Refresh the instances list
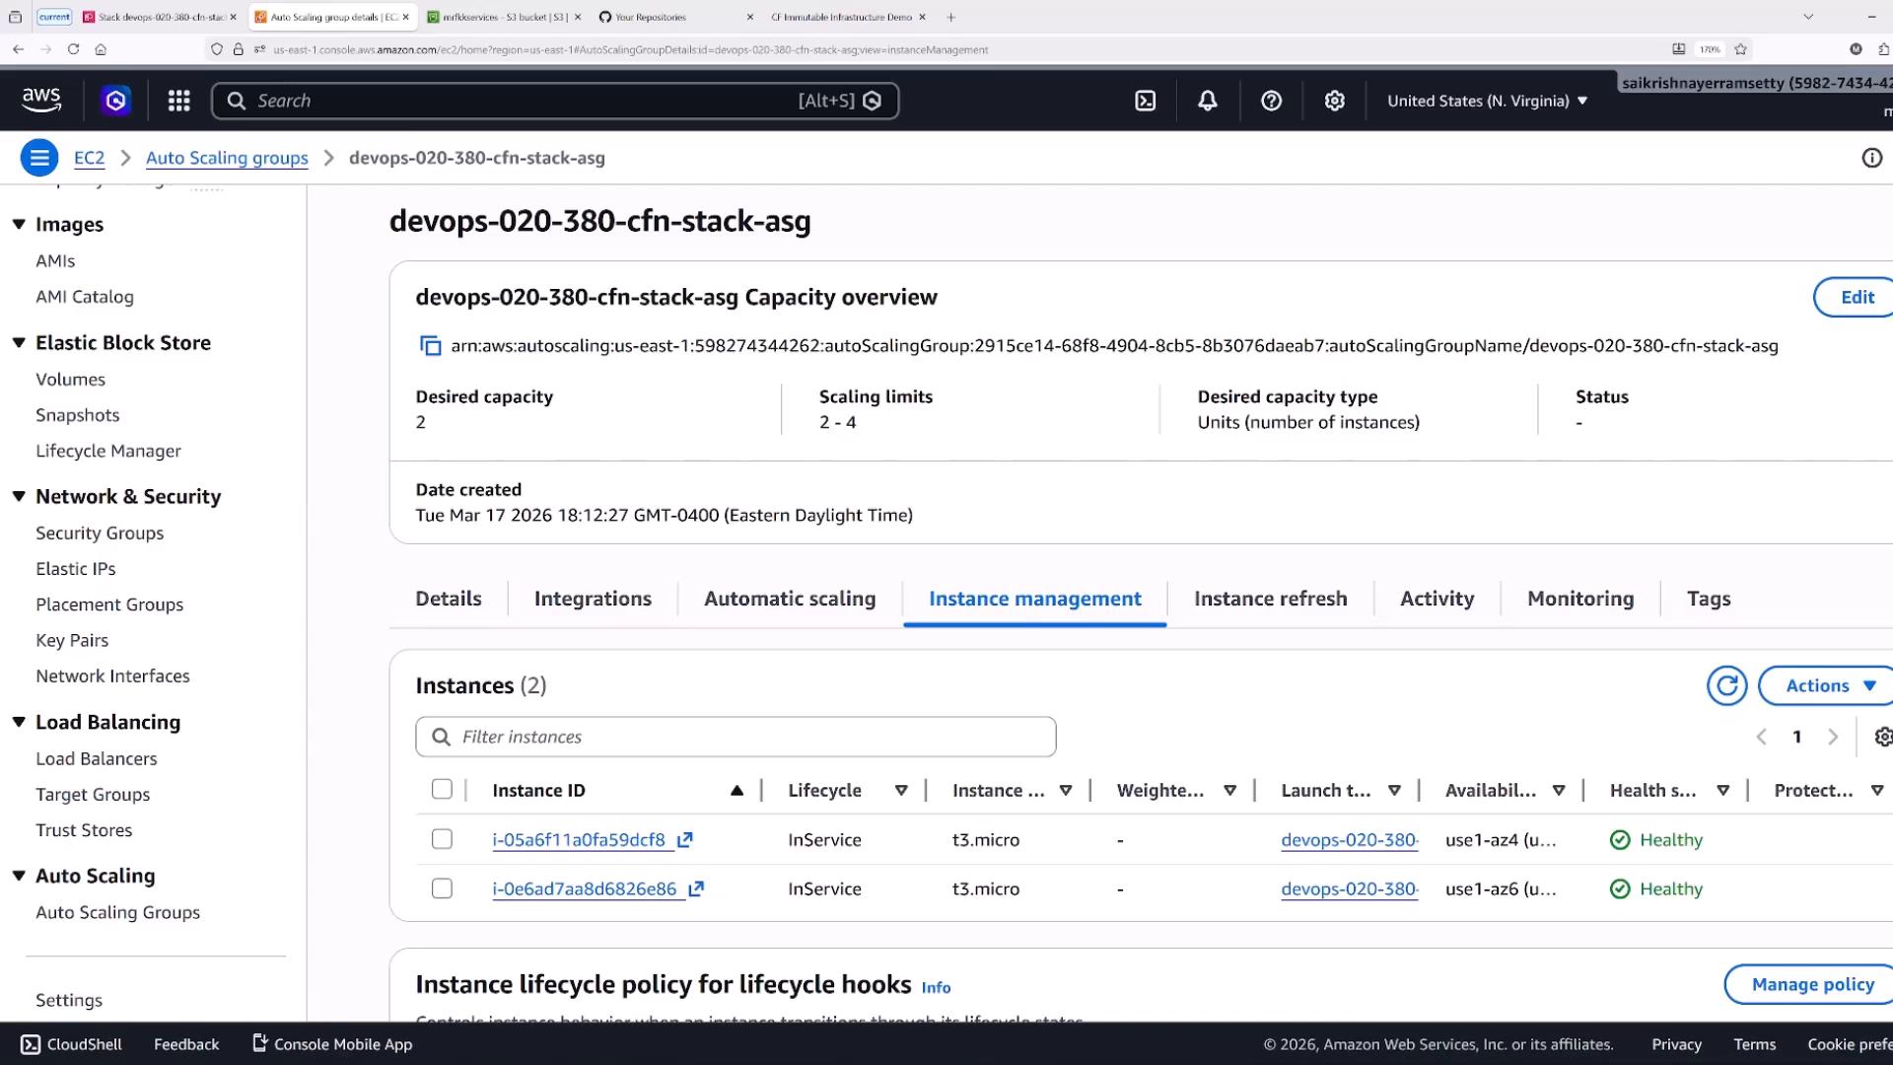Image resolution: width=1893 pixels, height=1065 pixels. [x=1726, y=685]
